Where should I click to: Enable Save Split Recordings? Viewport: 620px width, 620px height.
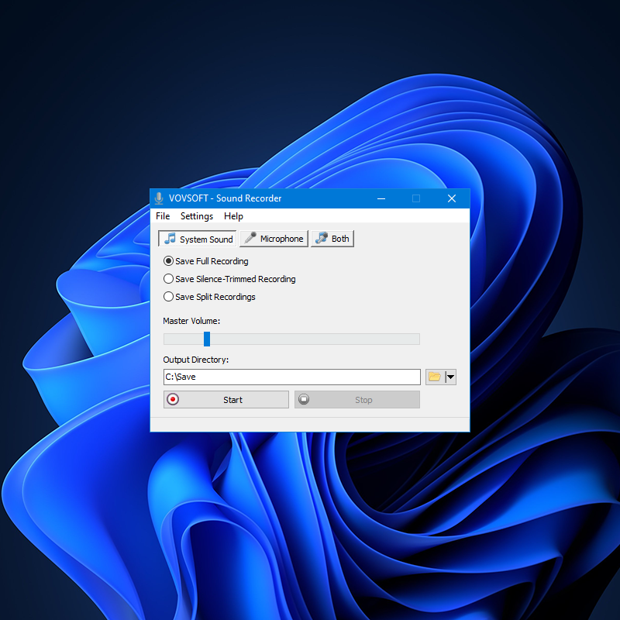pyautogui.click(x=168, y=297)
